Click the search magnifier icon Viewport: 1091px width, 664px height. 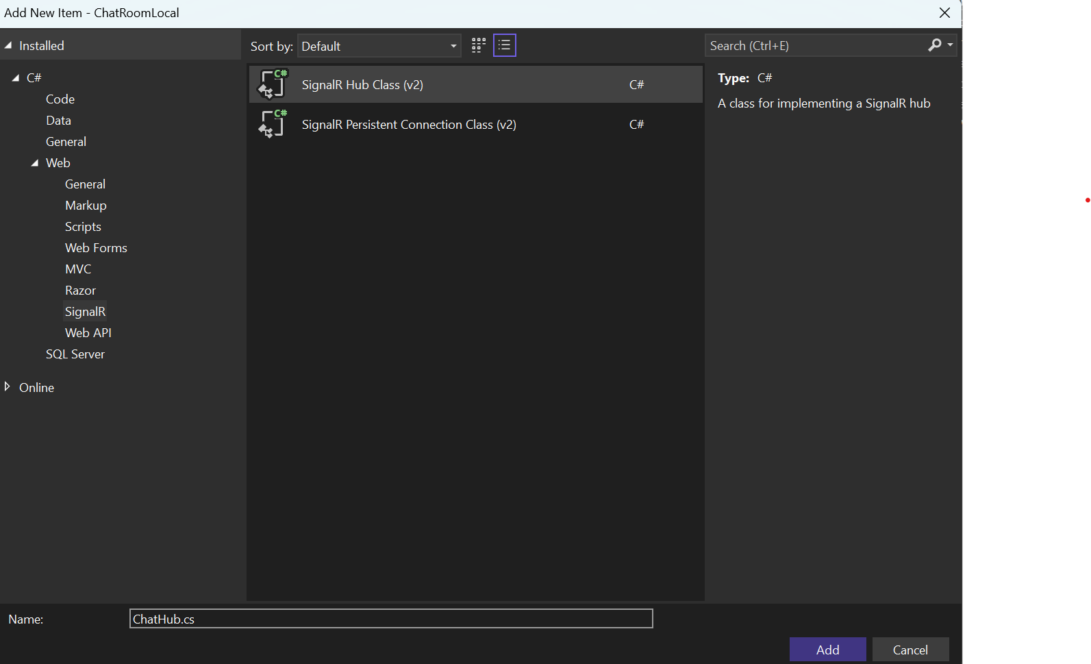[x=934, y=45]
